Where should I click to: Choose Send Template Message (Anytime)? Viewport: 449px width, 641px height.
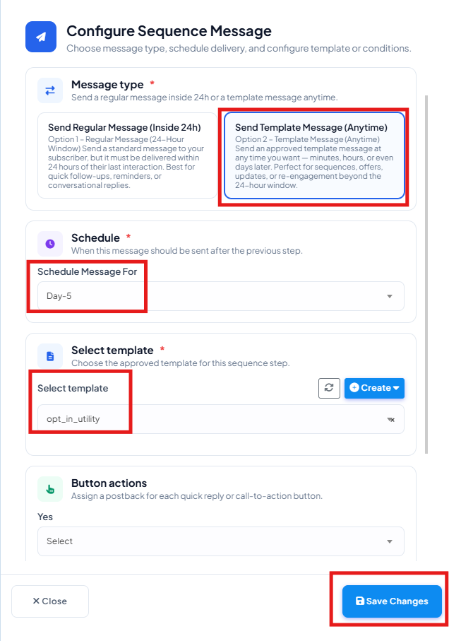314,155
